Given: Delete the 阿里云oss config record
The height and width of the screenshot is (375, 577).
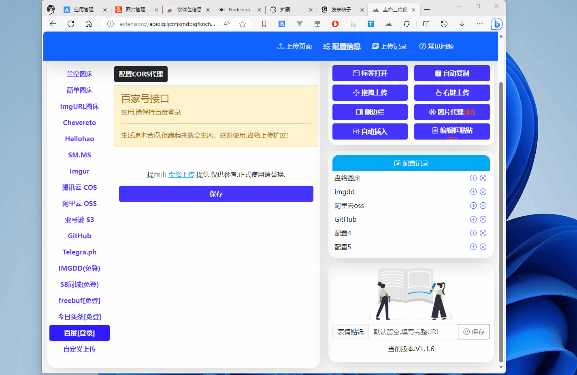Looking at the screenshot, I should (483, 206).
